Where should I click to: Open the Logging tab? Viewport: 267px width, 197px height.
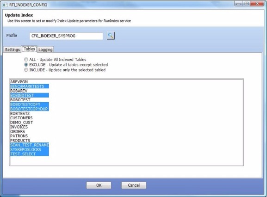(45, 49)
